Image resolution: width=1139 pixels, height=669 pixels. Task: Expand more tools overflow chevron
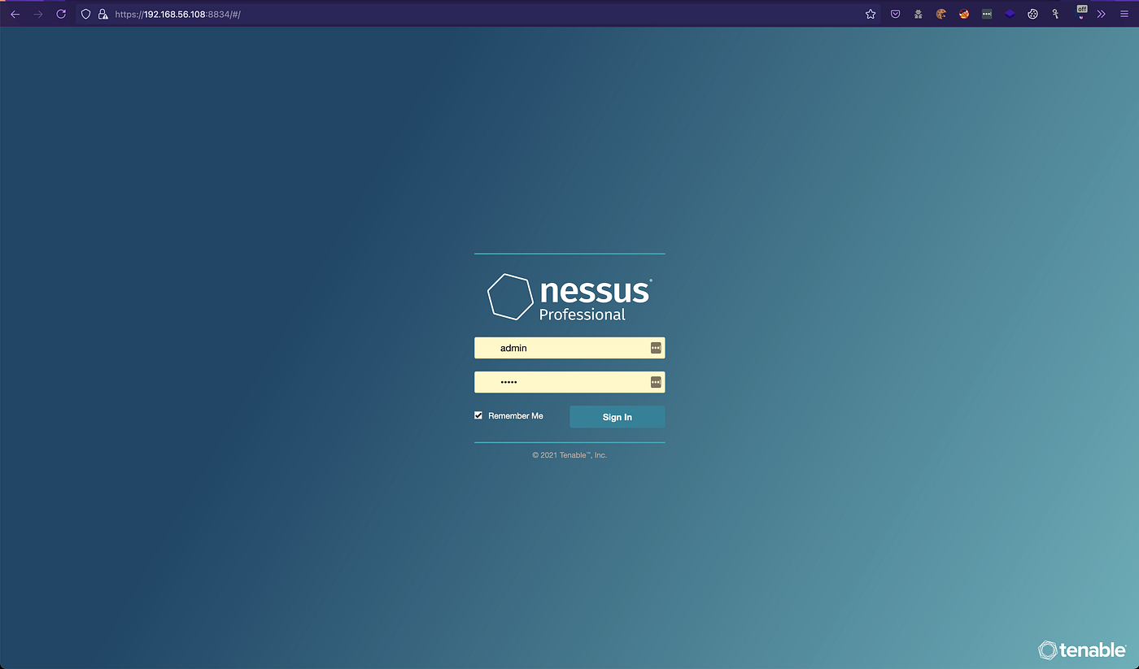(1102, 14)
